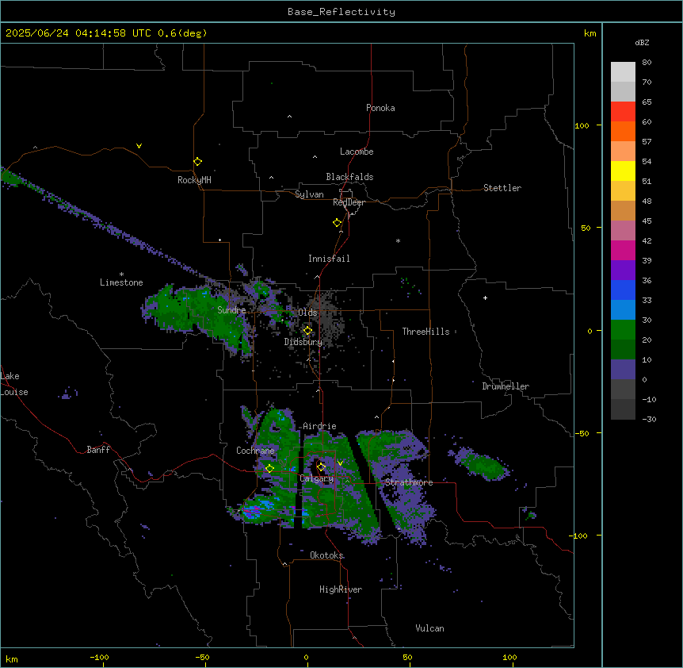Click the Airdrie city label

320,426
